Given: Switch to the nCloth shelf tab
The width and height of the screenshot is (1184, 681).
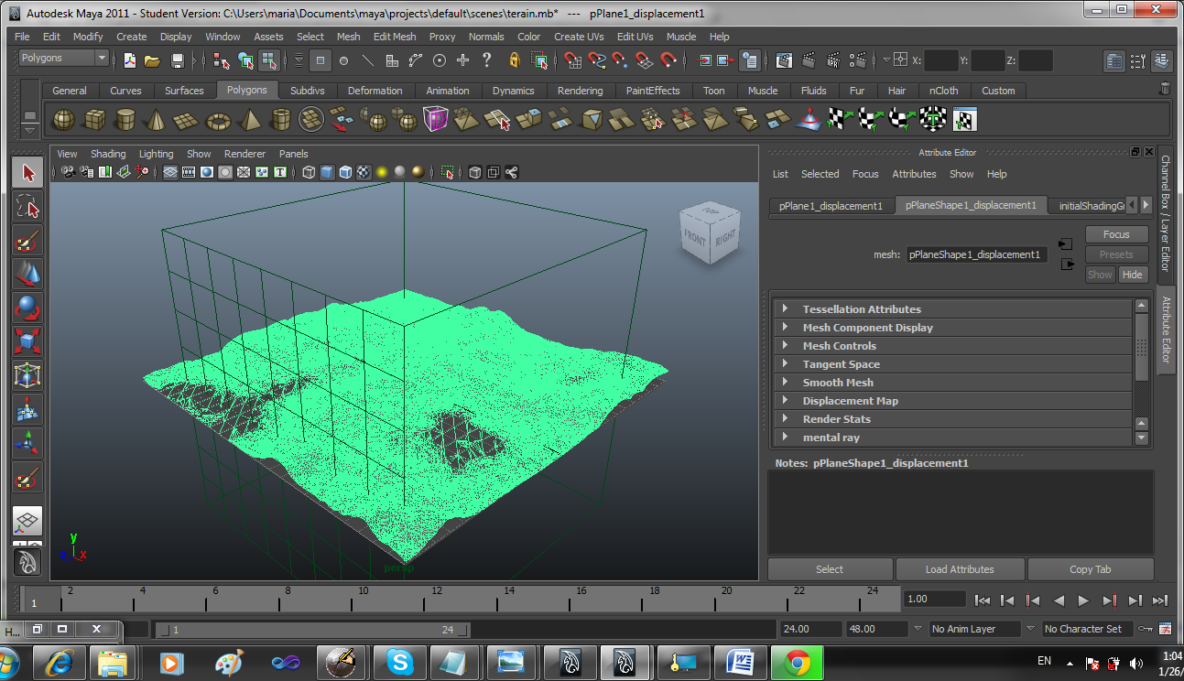Looking at the screenshot, I should (943, 91).
